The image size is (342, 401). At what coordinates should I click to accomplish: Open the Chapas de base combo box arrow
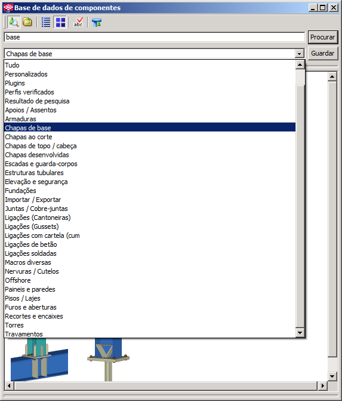coord(299,54)
